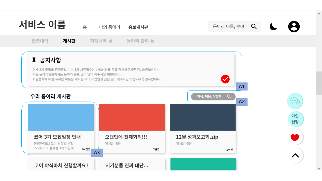Click the pushpin icon beside 공지사항
This screenshot has height=181, width=322.
click(x=34, y=60)
